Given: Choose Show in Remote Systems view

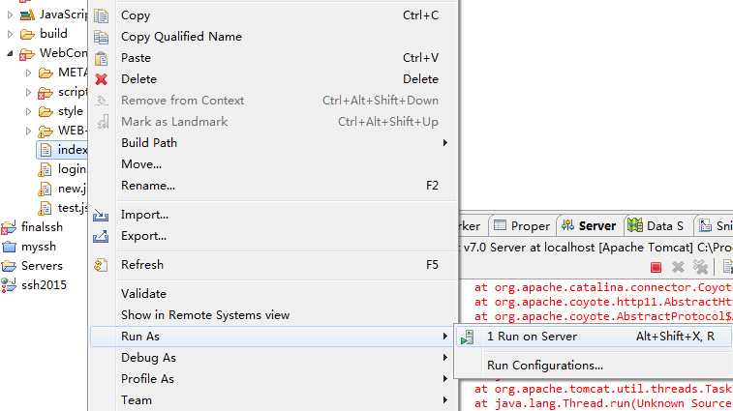Looking at the screenshot, I should coord(272,315).
